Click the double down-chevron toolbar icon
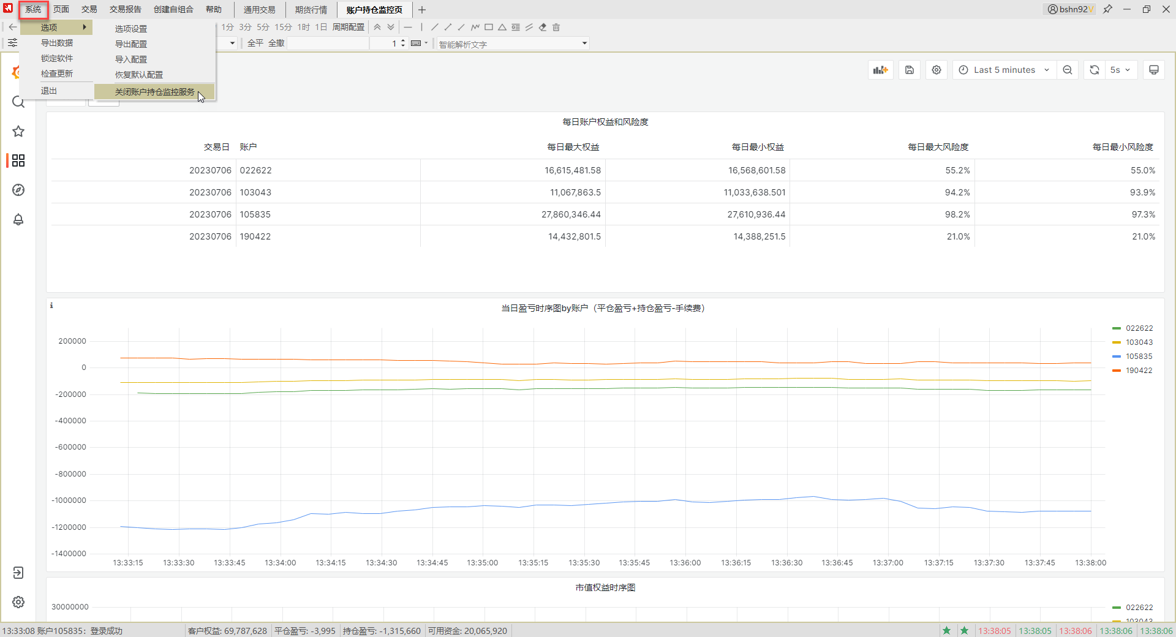1176x637 pixels. point(391,27)
